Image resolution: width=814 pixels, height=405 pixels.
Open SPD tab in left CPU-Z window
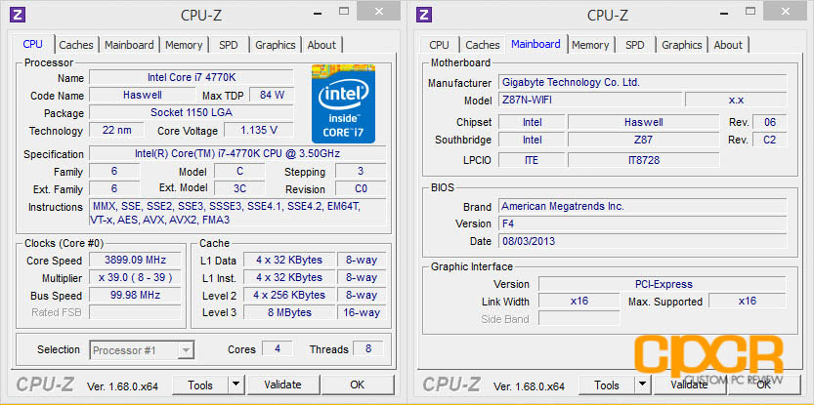(x=229, y=45)
